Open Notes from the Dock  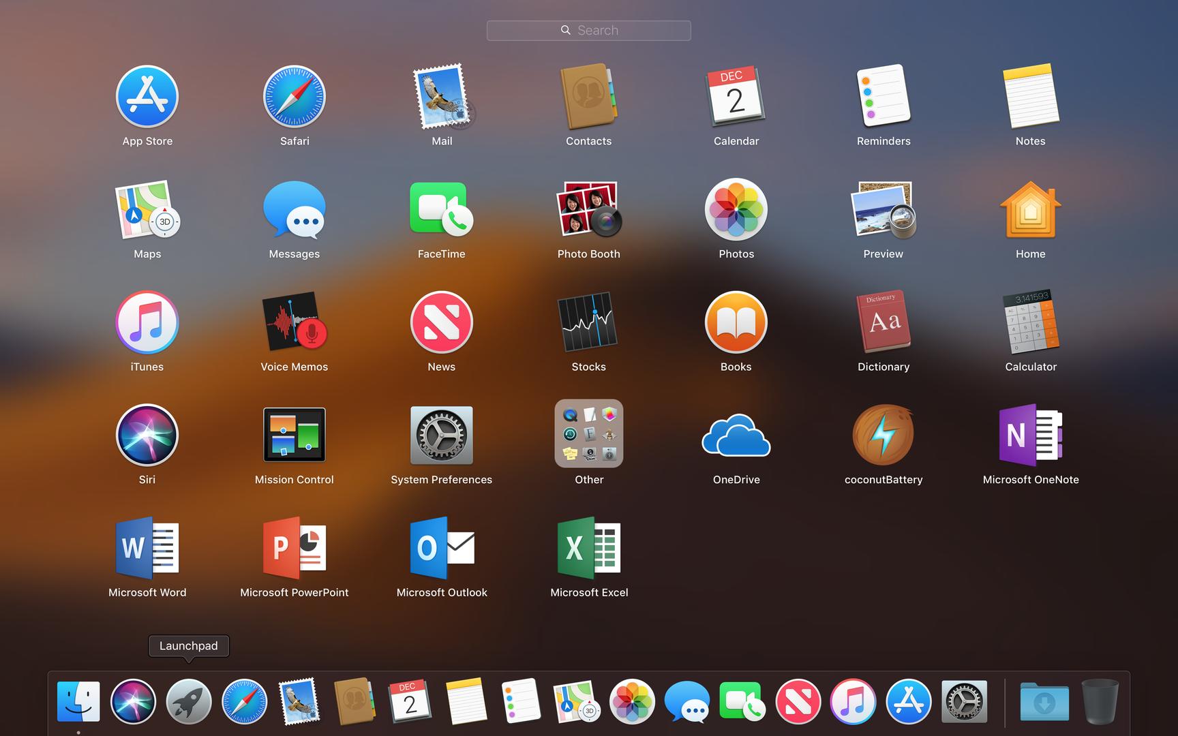pyautogui.click(x=466, y=701)
